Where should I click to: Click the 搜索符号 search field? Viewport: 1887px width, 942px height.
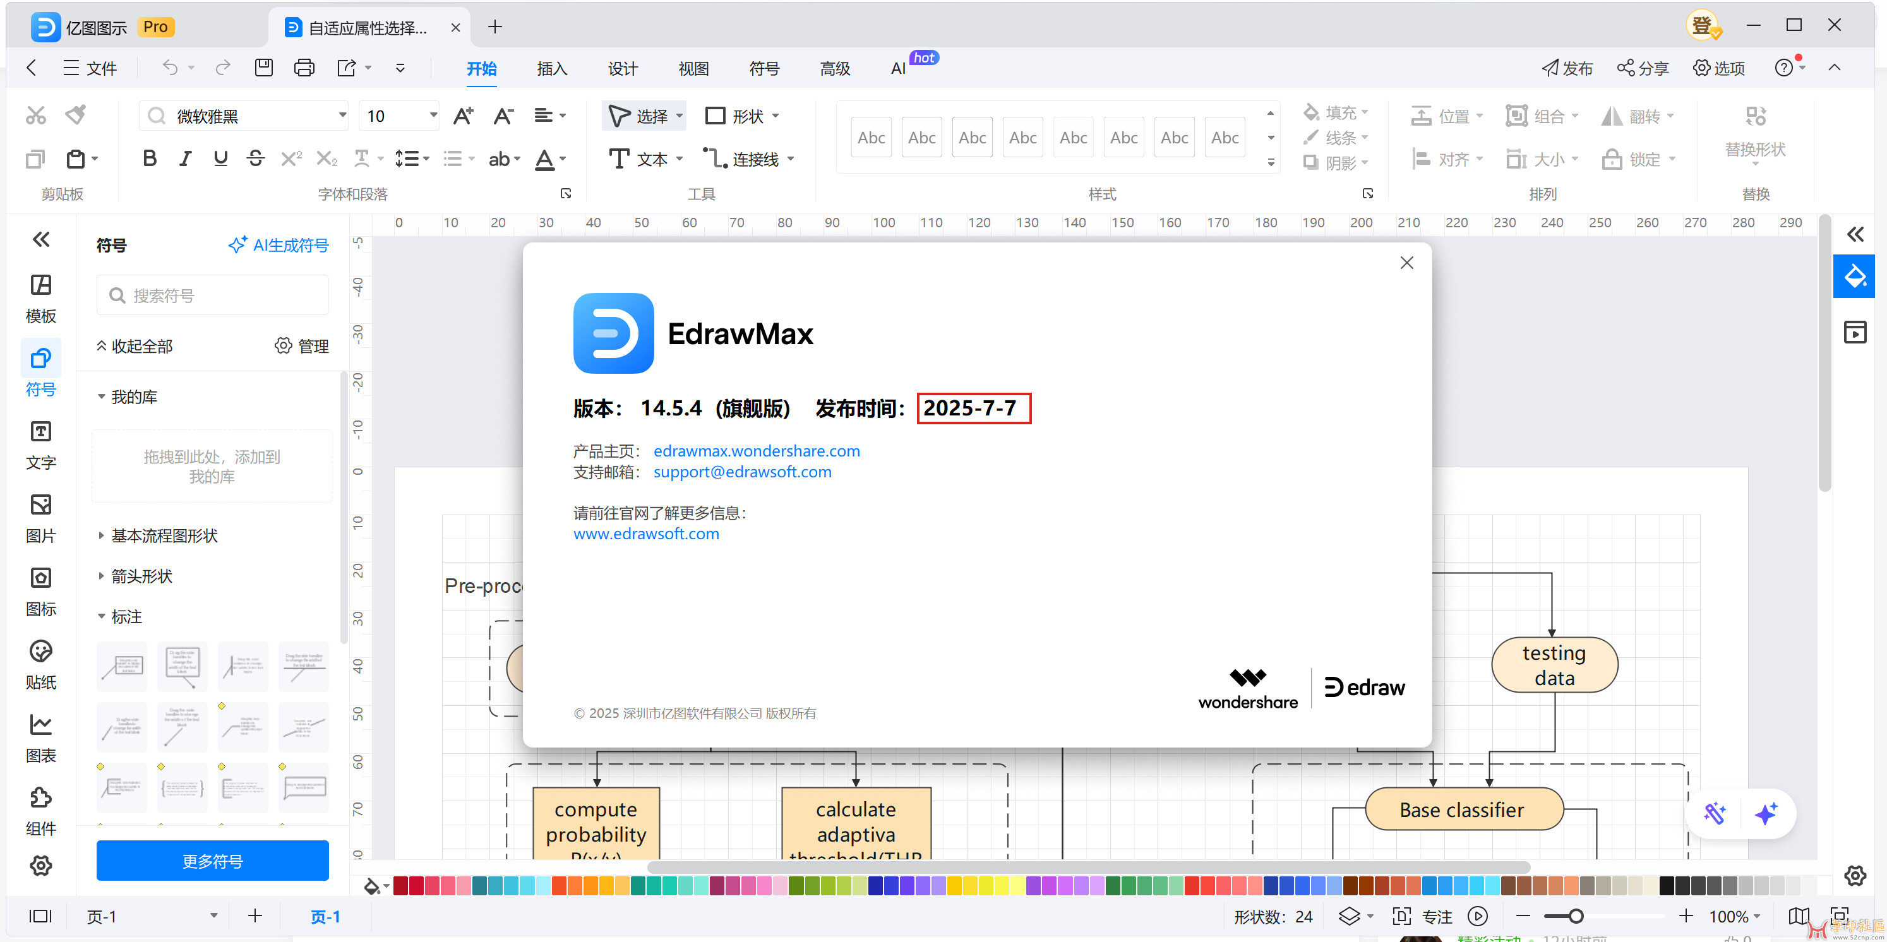click(212, 295)
